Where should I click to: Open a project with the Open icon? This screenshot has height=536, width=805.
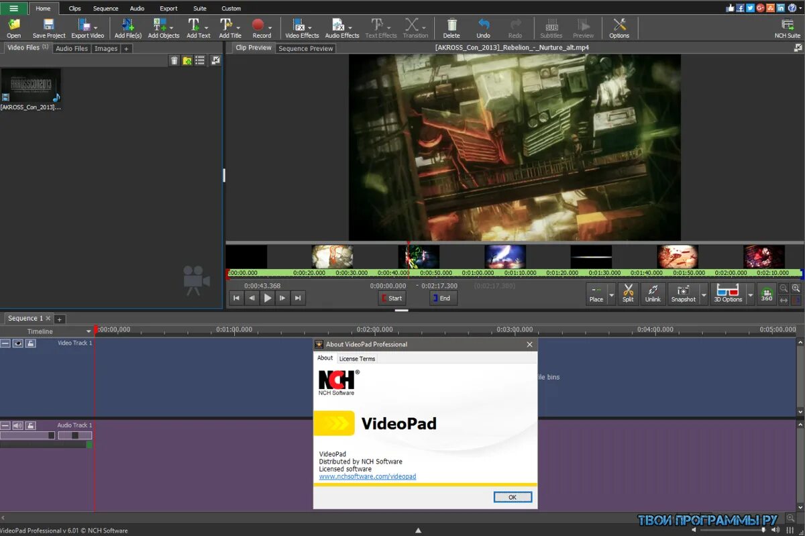click(x=14, y=28)
